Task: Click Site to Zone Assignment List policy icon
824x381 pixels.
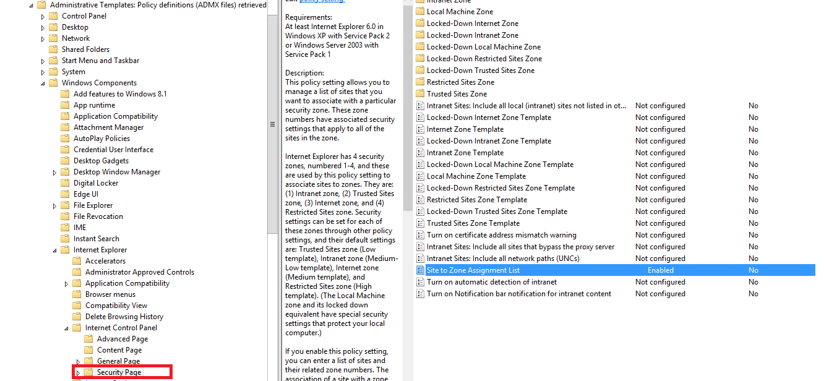Action: click(421, 270)
